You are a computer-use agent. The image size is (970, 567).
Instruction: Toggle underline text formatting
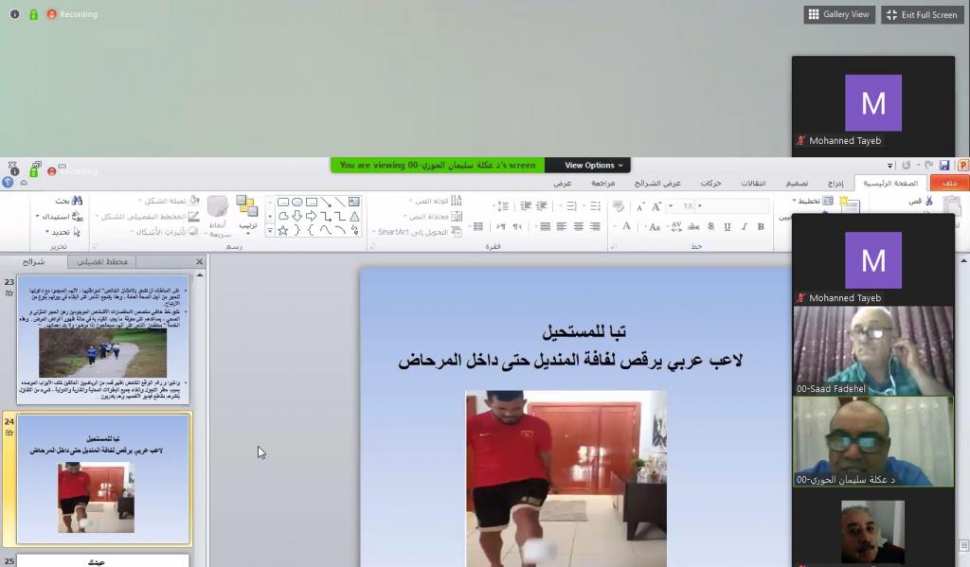727,226
